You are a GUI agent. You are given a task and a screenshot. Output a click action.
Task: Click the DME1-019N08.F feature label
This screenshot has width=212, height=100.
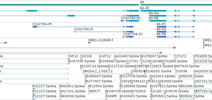pos(101,40)
